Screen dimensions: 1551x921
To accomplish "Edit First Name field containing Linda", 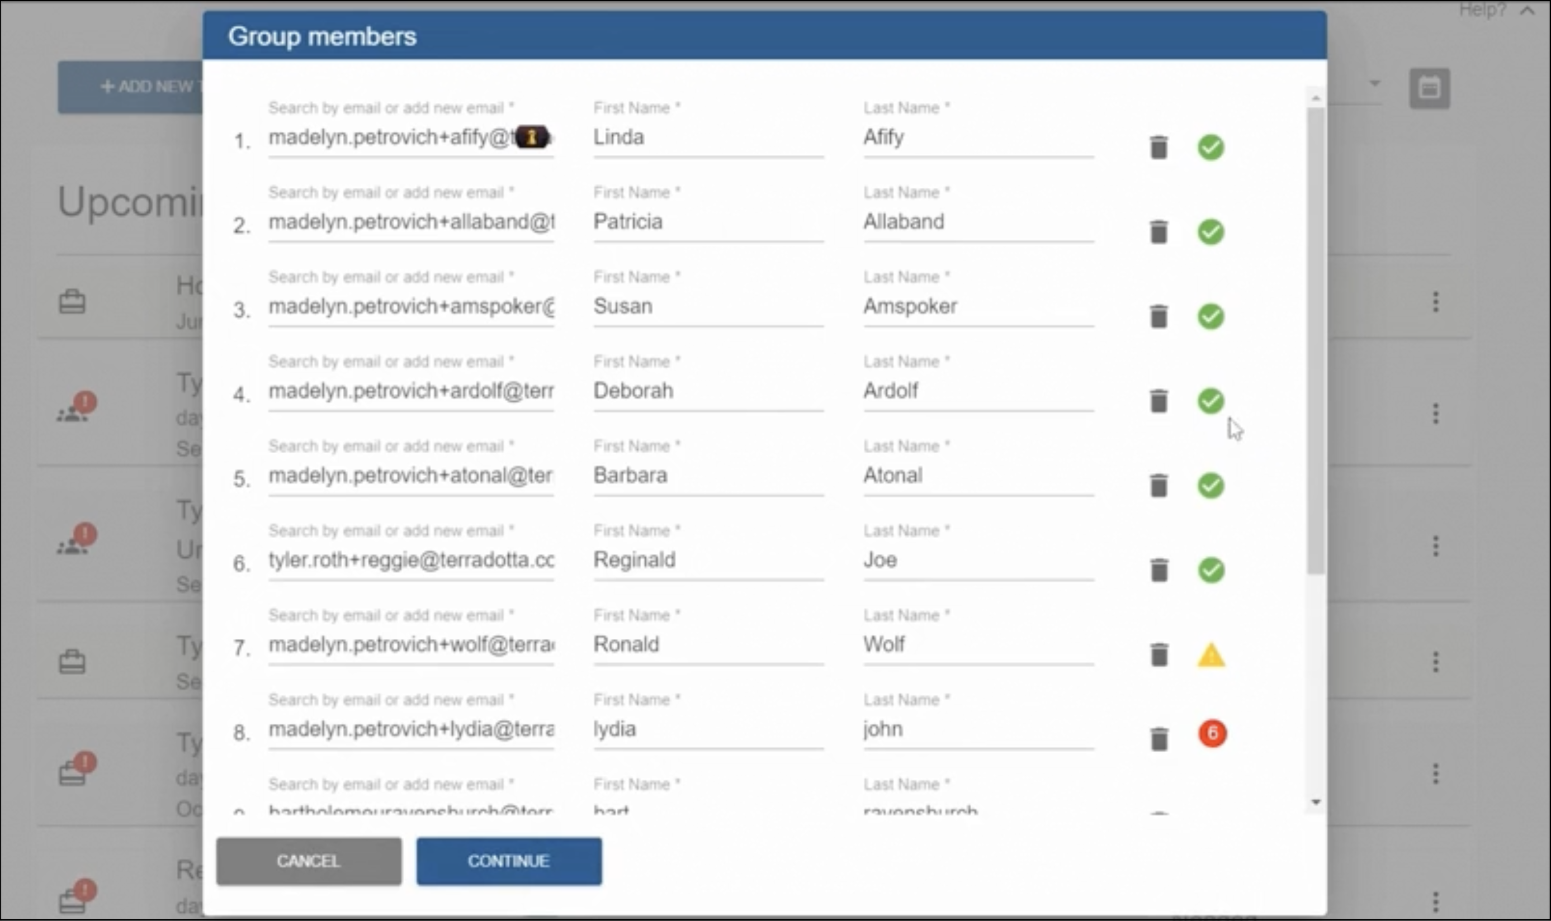I will [708, 137].
